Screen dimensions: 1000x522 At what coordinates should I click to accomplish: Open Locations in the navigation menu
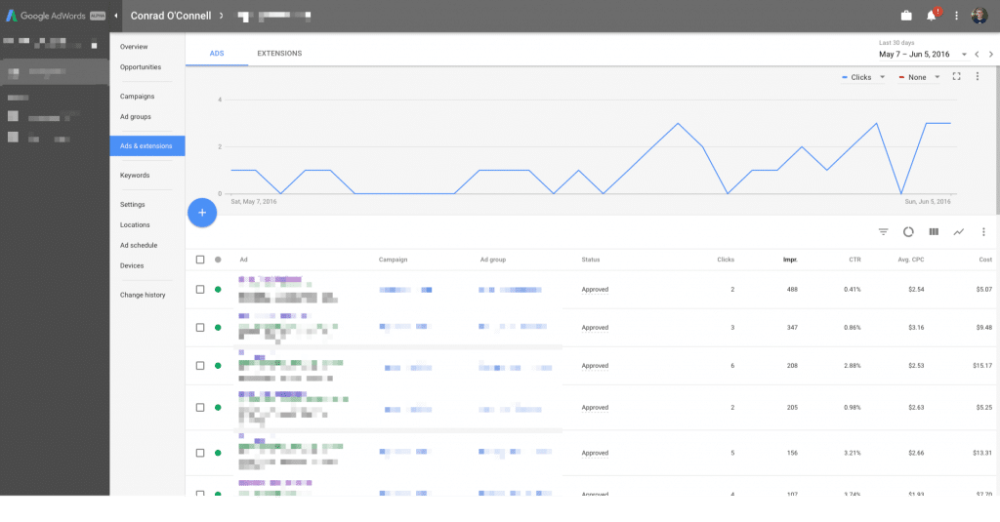135,225
